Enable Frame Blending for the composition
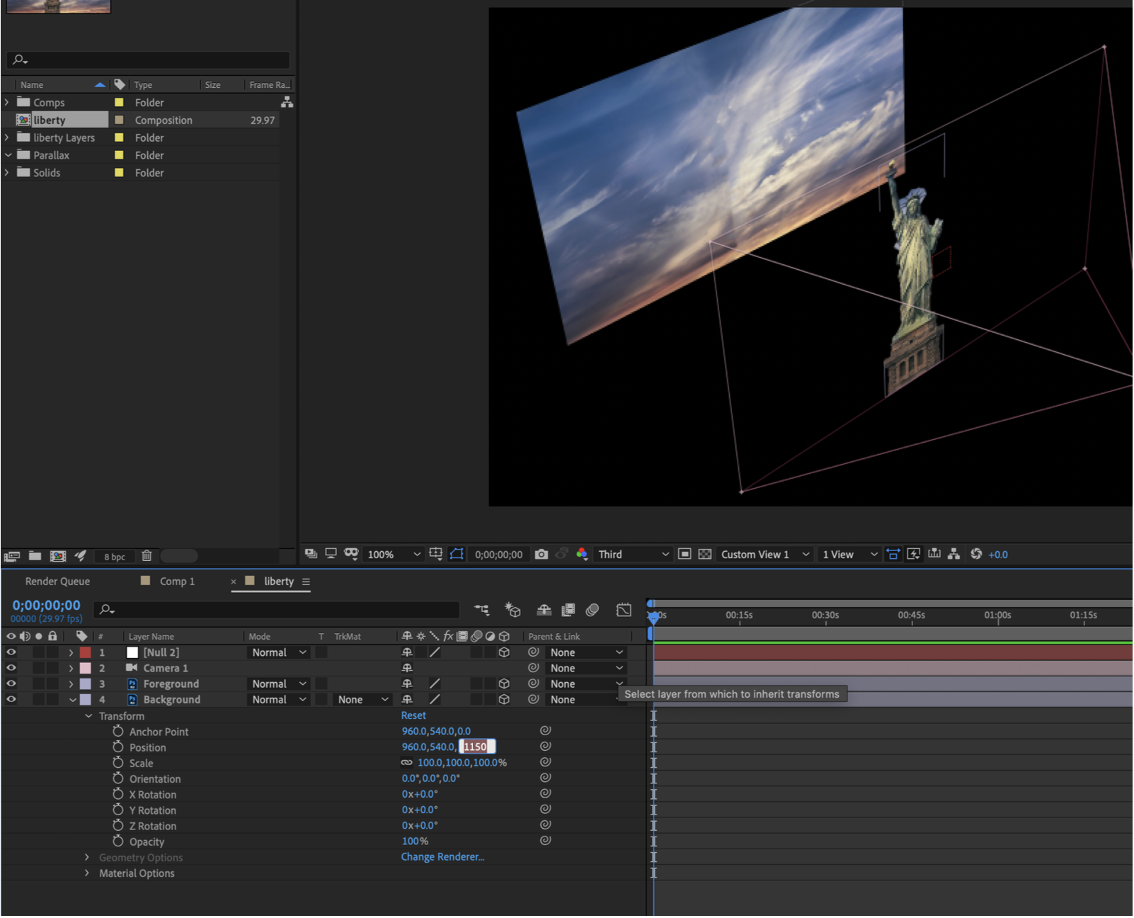Viewport: 1134px width, 918px height. point(568,610)
